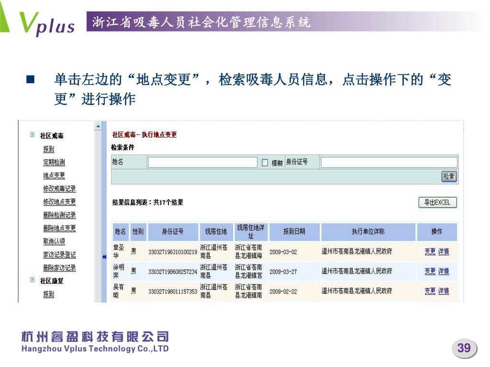Collapse the 社区康复 tree expander icon
Image resolution: width=490 pixels, height=367 pixels.
[x=32, y=280]
